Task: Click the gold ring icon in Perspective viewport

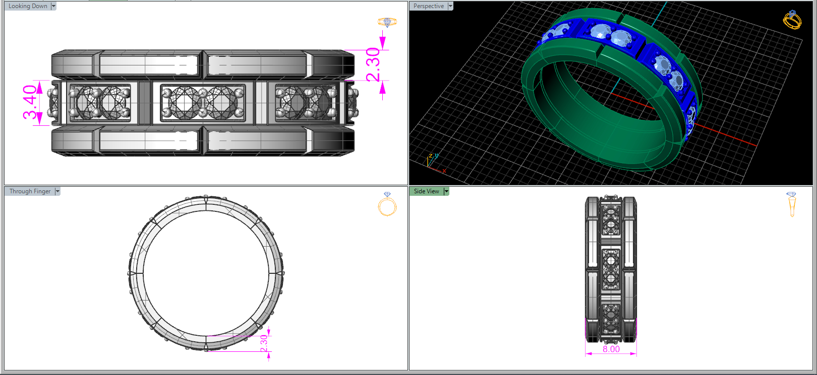Action: (x=792, y=20)
